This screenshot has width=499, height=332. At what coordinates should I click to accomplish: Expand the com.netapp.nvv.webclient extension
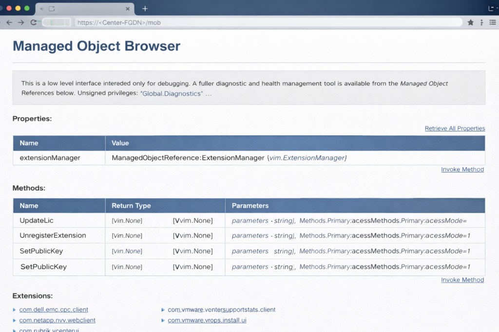click(57, 320)
